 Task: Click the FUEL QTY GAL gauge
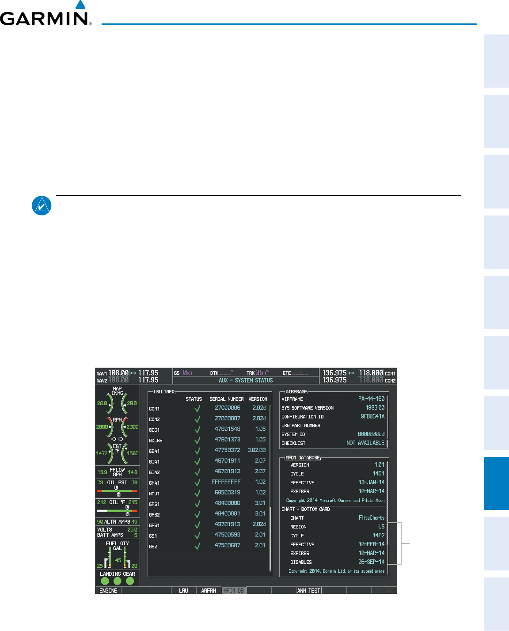pyautogui.click(x=117, y=555)
